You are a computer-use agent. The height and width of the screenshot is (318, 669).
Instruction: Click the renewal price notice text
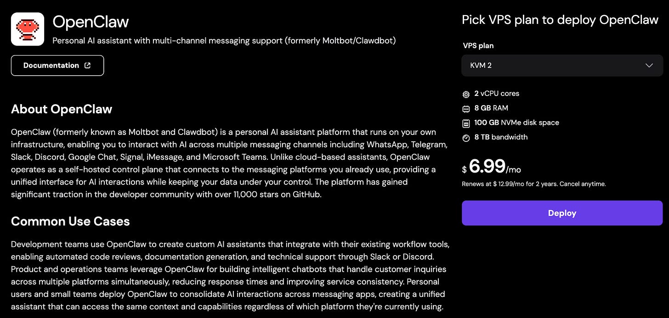point(533,184)
